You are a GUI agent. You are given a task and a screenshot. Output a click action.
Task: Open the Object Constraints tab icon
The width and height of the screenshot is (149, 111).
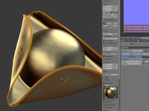[136, 41]
